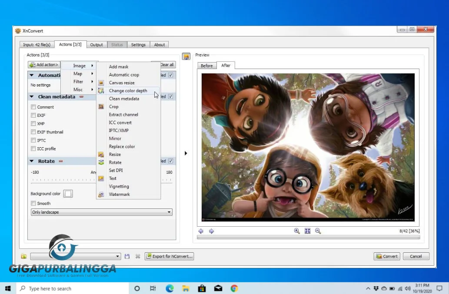449x294 pixels.
Task: Click Export for NConvert button
Action: (169, 256)
